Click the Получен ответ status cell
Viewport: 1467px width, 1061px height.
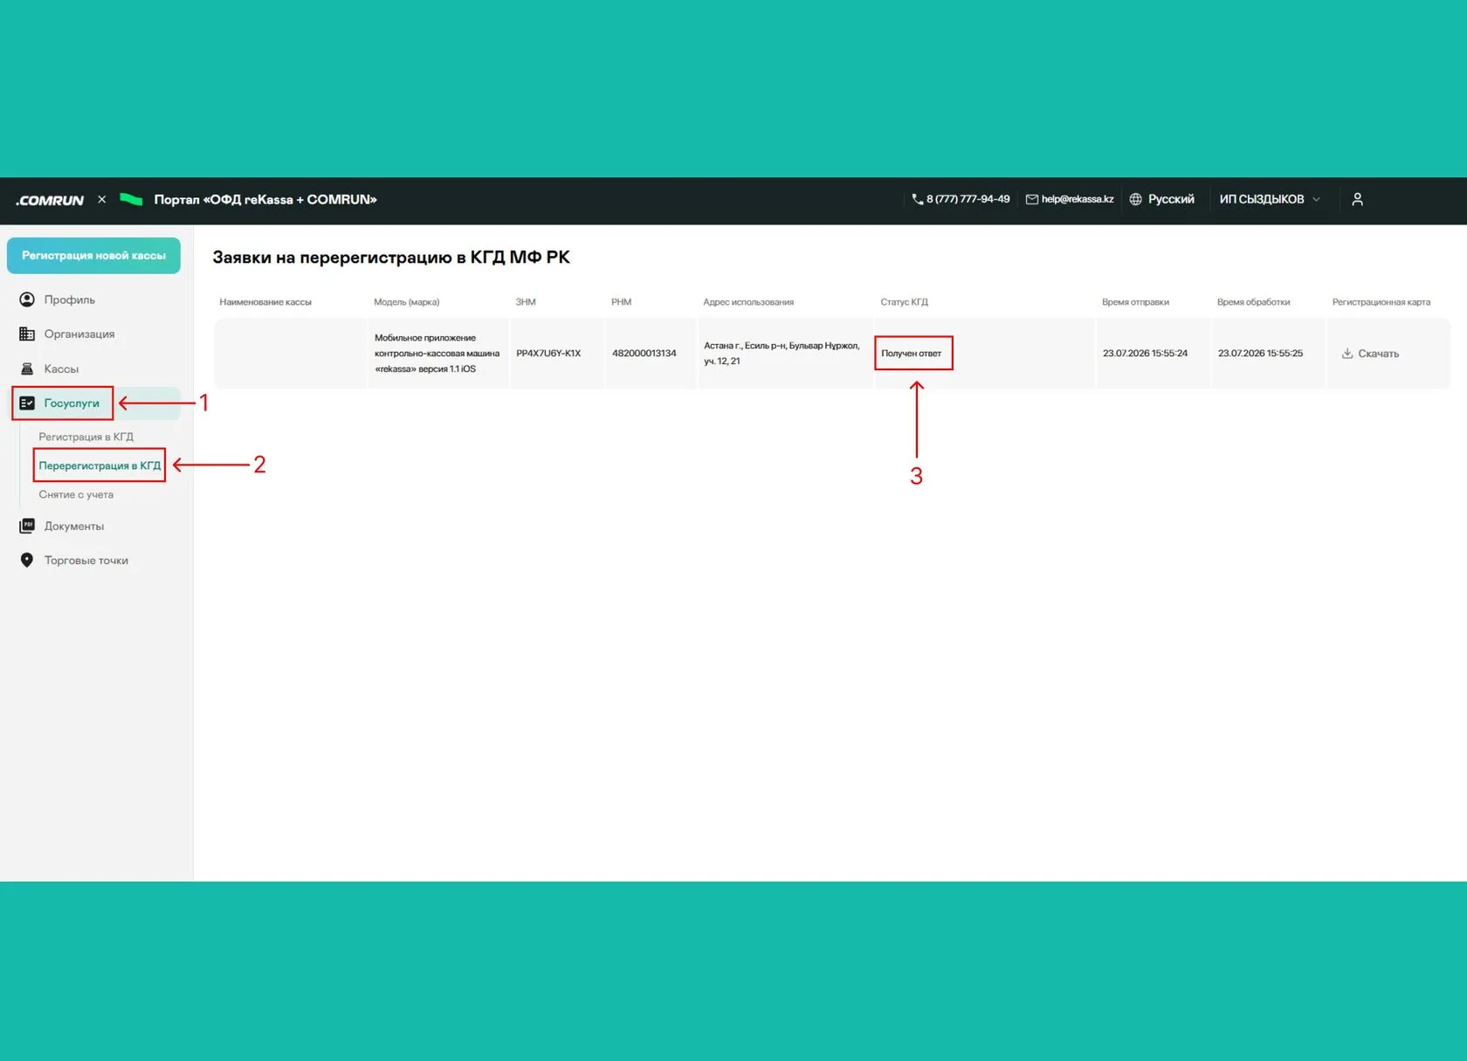(912, 353)
